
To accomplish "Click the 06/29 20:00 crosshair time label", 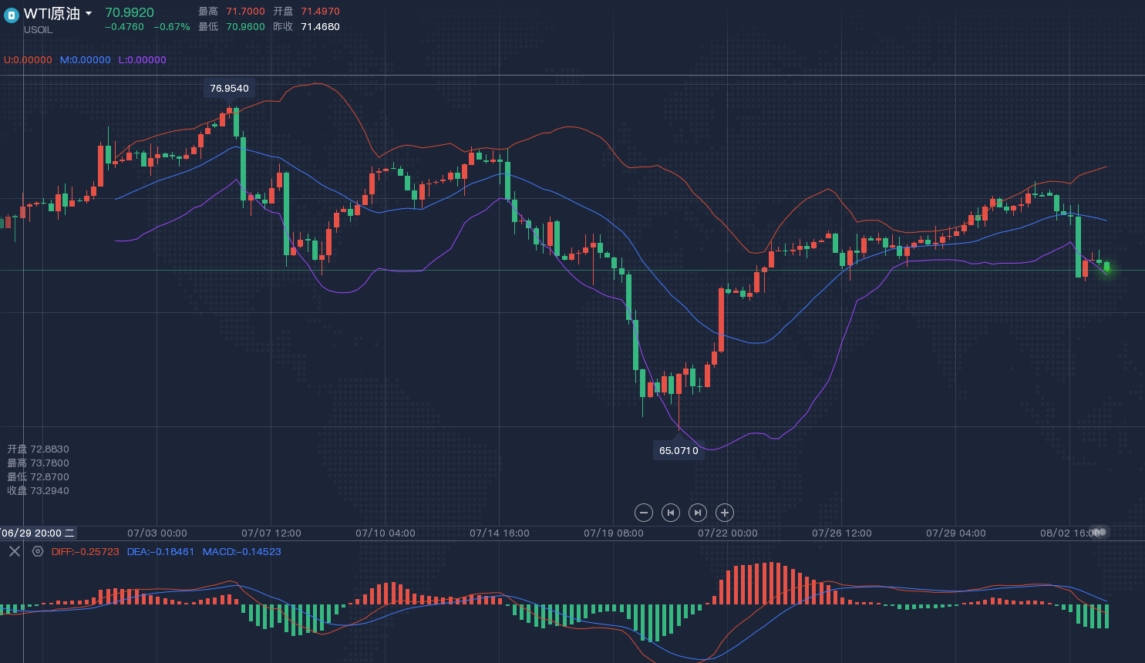I will coord(38,533).
